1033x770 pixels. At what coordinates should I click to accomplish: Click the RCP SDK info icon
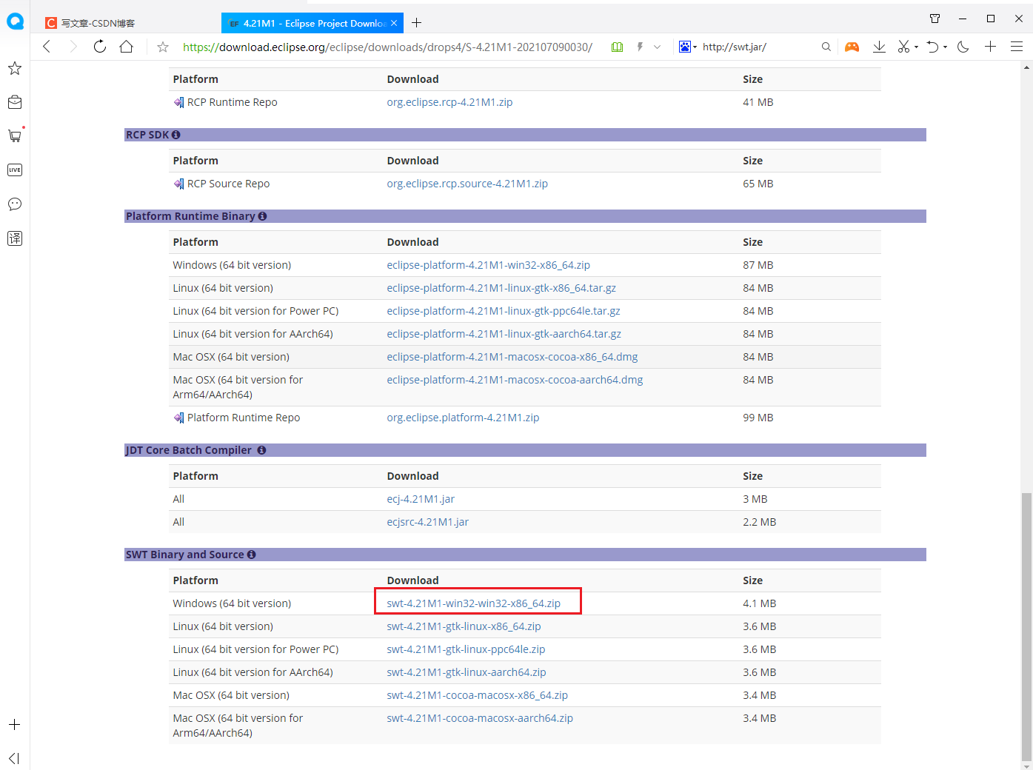point(176,135)
